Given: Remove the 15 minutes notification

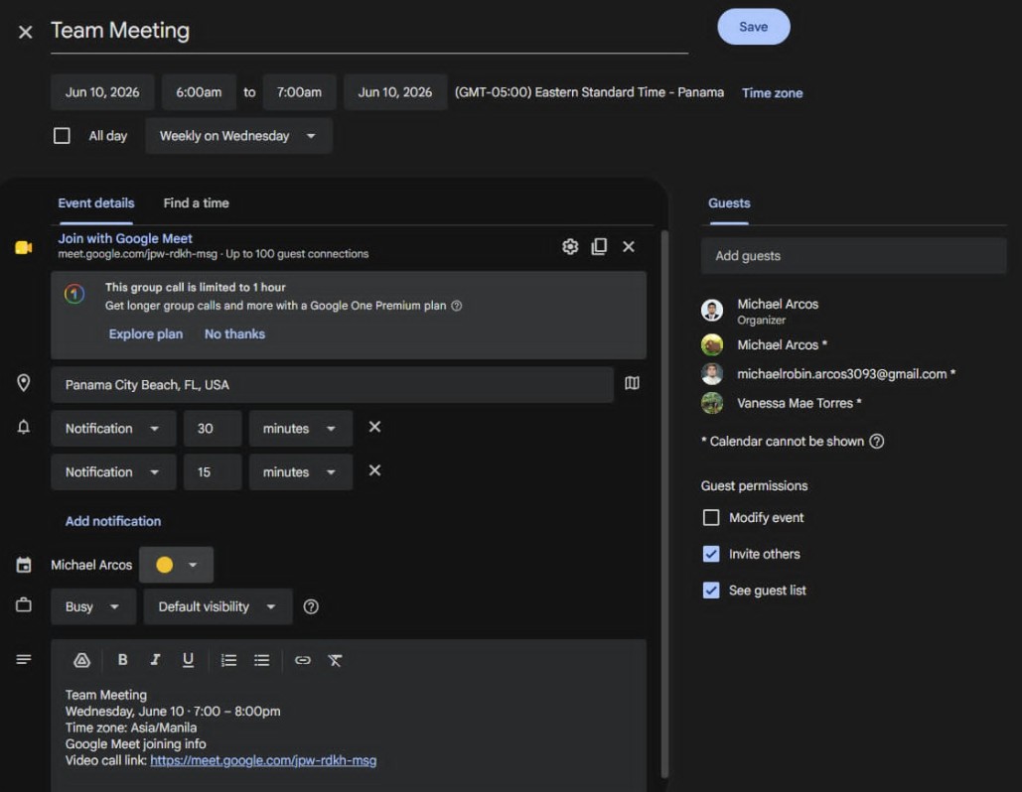Looking at the screenshot, I should point(374,470).
